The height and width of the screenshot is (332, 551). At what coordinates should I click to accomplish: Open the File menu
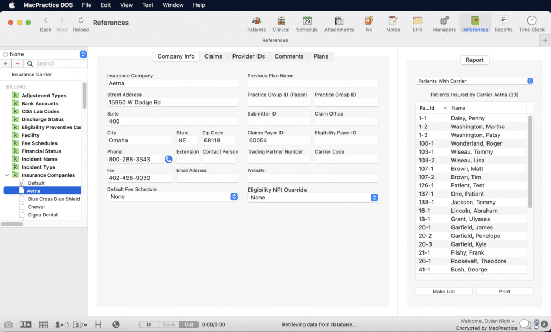pyautogui.click(x=87, y=5)
